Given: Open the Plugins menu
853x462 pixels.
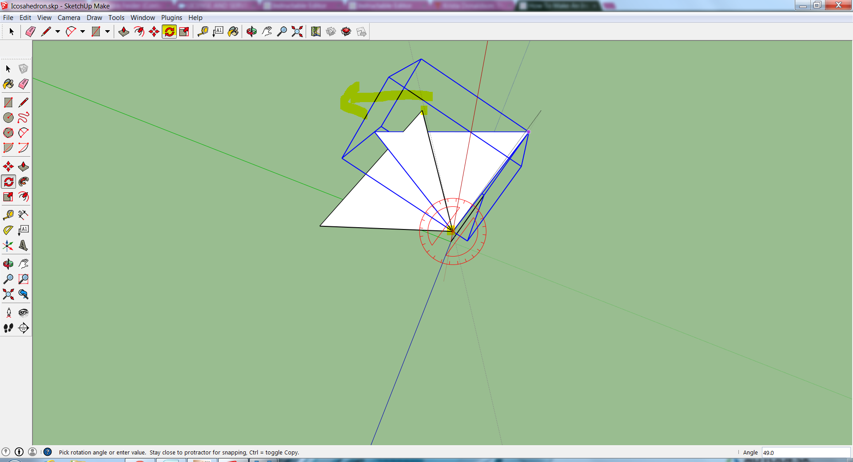Looking at the screenshot, I should [171, 18].
